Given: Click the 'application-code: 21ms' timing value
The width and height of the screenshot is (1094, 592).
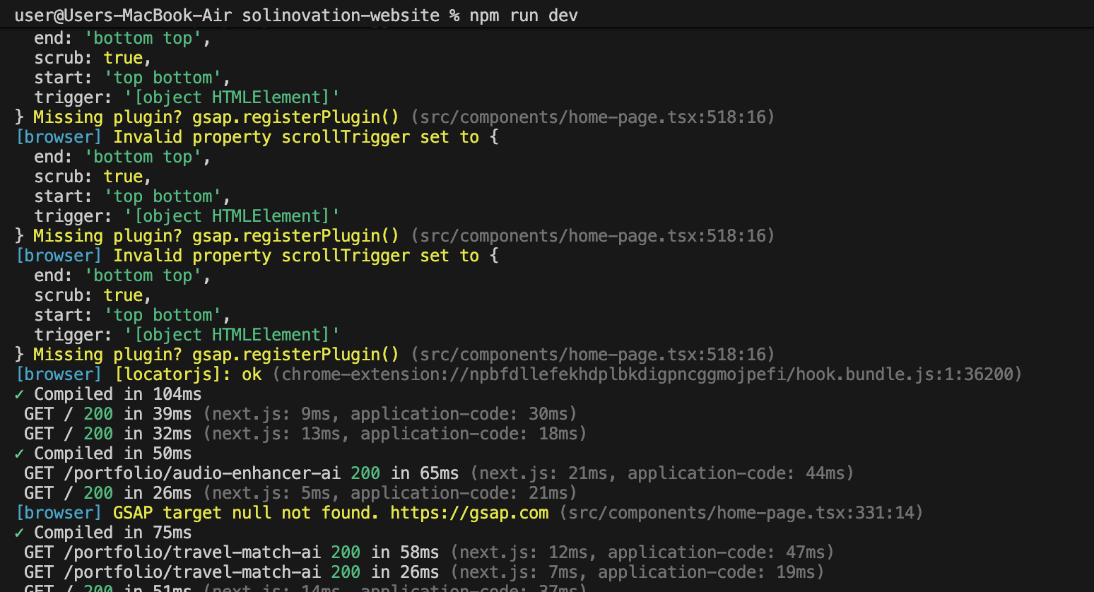Looking at the screenshot, I should 459,493.
